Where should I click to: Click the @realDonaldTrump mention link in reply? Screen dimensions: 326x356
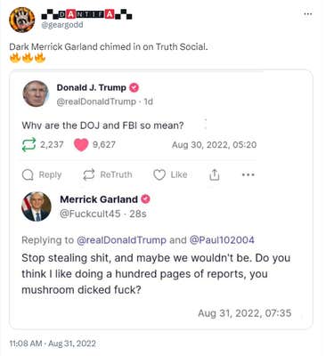(121, 240)
